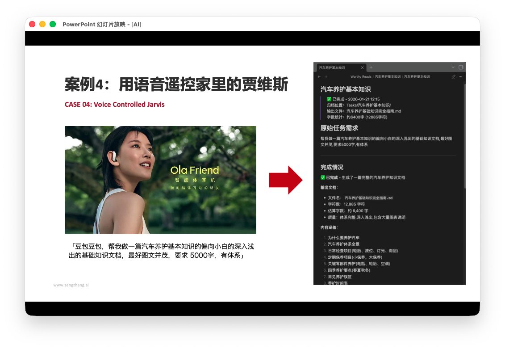The width and height of the screenshot is (505, 349).
Task: Click the 完成情况 heading
Action: (x=332, y=167)
